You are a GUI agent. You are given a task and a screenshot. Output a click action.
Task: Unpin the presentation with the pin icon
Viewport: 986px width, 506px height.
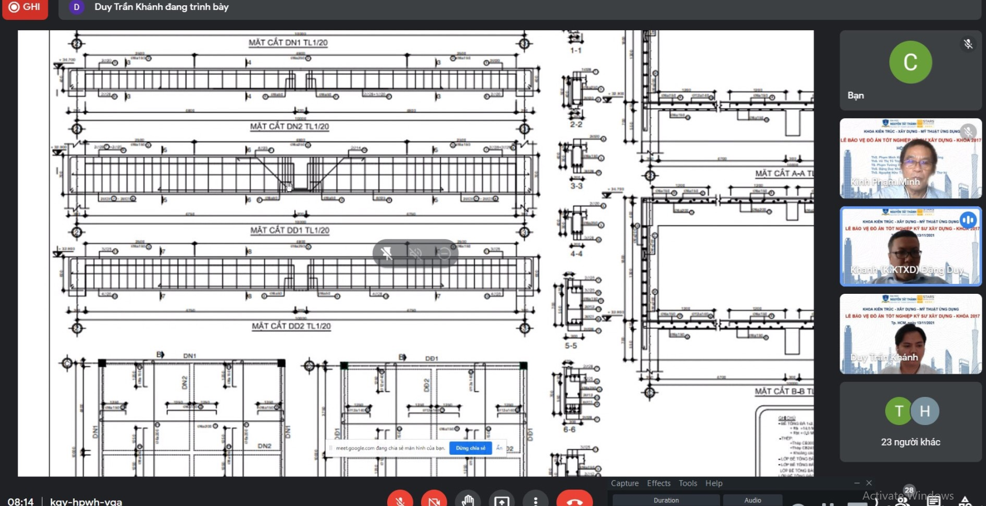coord(387,253)
